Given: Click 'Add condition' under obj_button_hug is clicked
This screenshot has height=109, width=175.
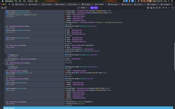Looking at the screenshot, I should tap(11, 104).
